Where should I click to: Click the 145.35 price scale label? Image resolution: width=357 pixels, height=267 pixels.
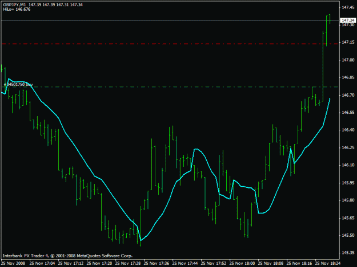348,253
